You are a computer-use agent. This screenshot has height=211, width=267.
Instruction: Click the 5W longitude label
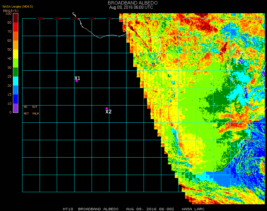111,19
